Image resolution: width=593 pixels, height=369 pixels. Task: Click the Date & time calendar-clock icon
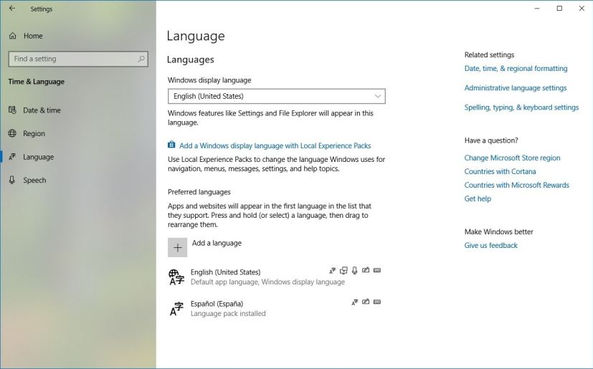pyautogui.click(x=12, y=110)
